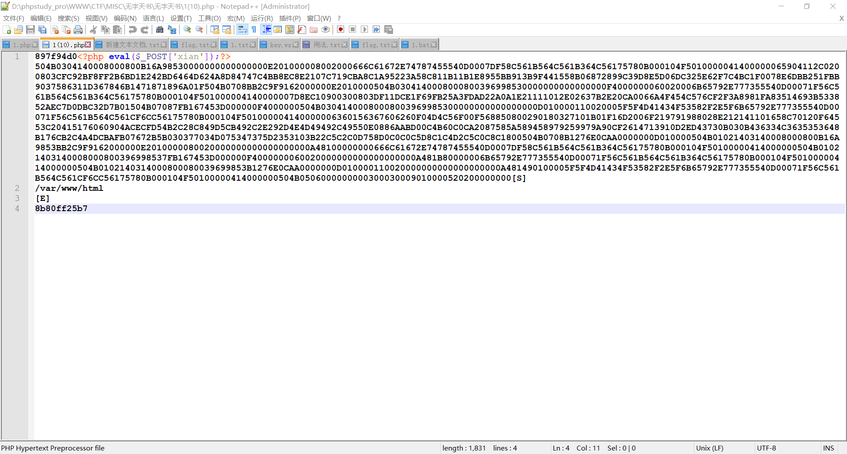
Task: Close the current document via the toolbar
Action: click(x=55, y=30)
